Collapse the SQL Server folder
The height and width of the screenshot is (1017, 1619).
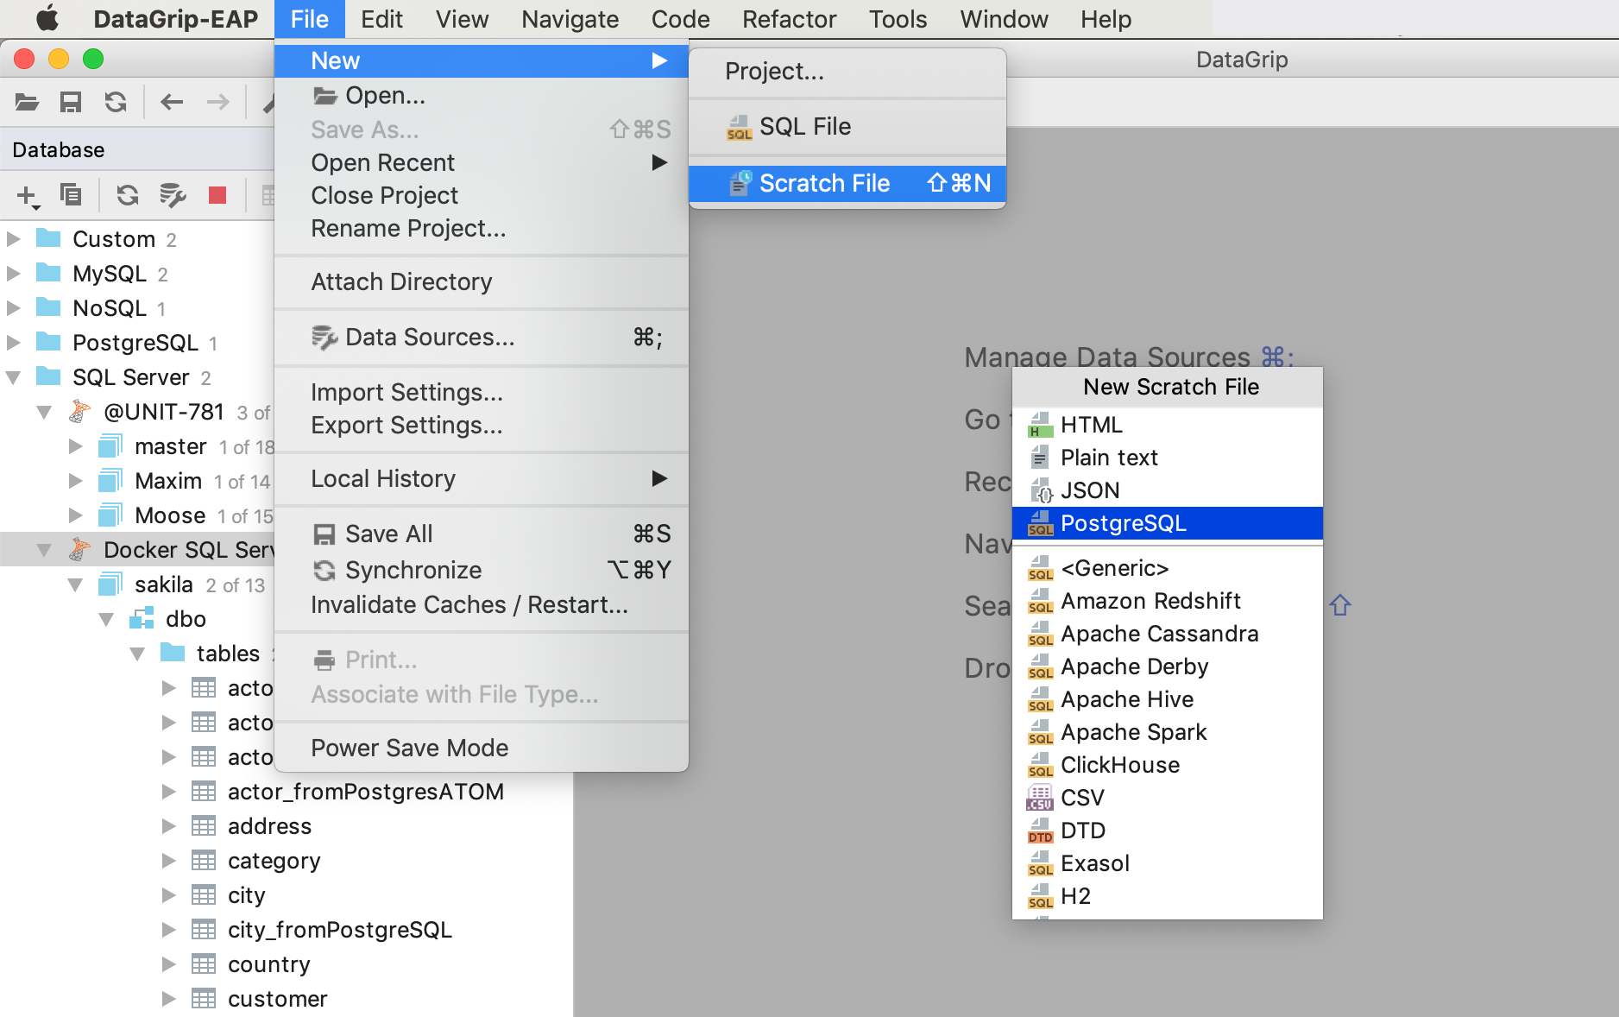coord(13,377)
